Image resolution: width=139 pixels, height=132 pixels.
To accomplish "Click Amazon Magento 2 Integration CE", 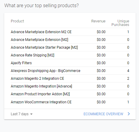I will (x=37, y=79).
